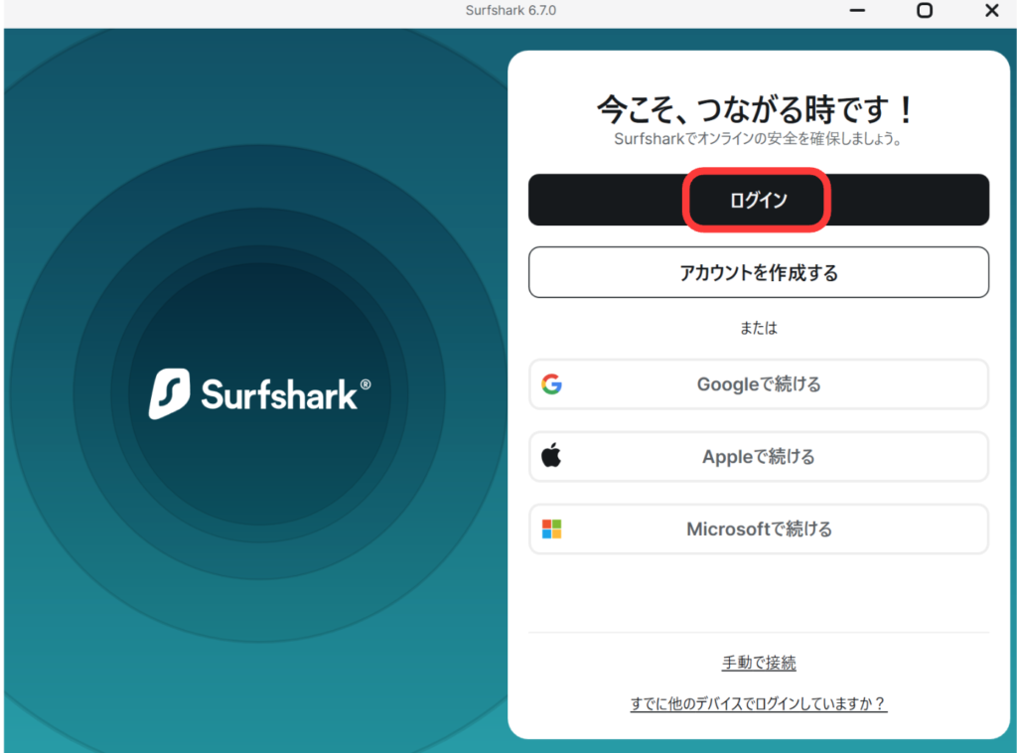Maximize the Surfshark window
The height and width of the screenshot is (753, 1017).
tap(924, 11)
